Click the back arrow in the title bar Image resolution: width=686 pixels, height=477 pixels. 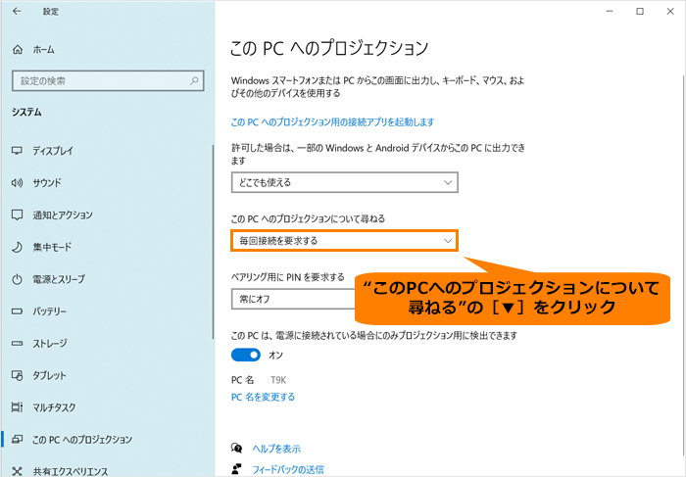[x=17, y=12]
